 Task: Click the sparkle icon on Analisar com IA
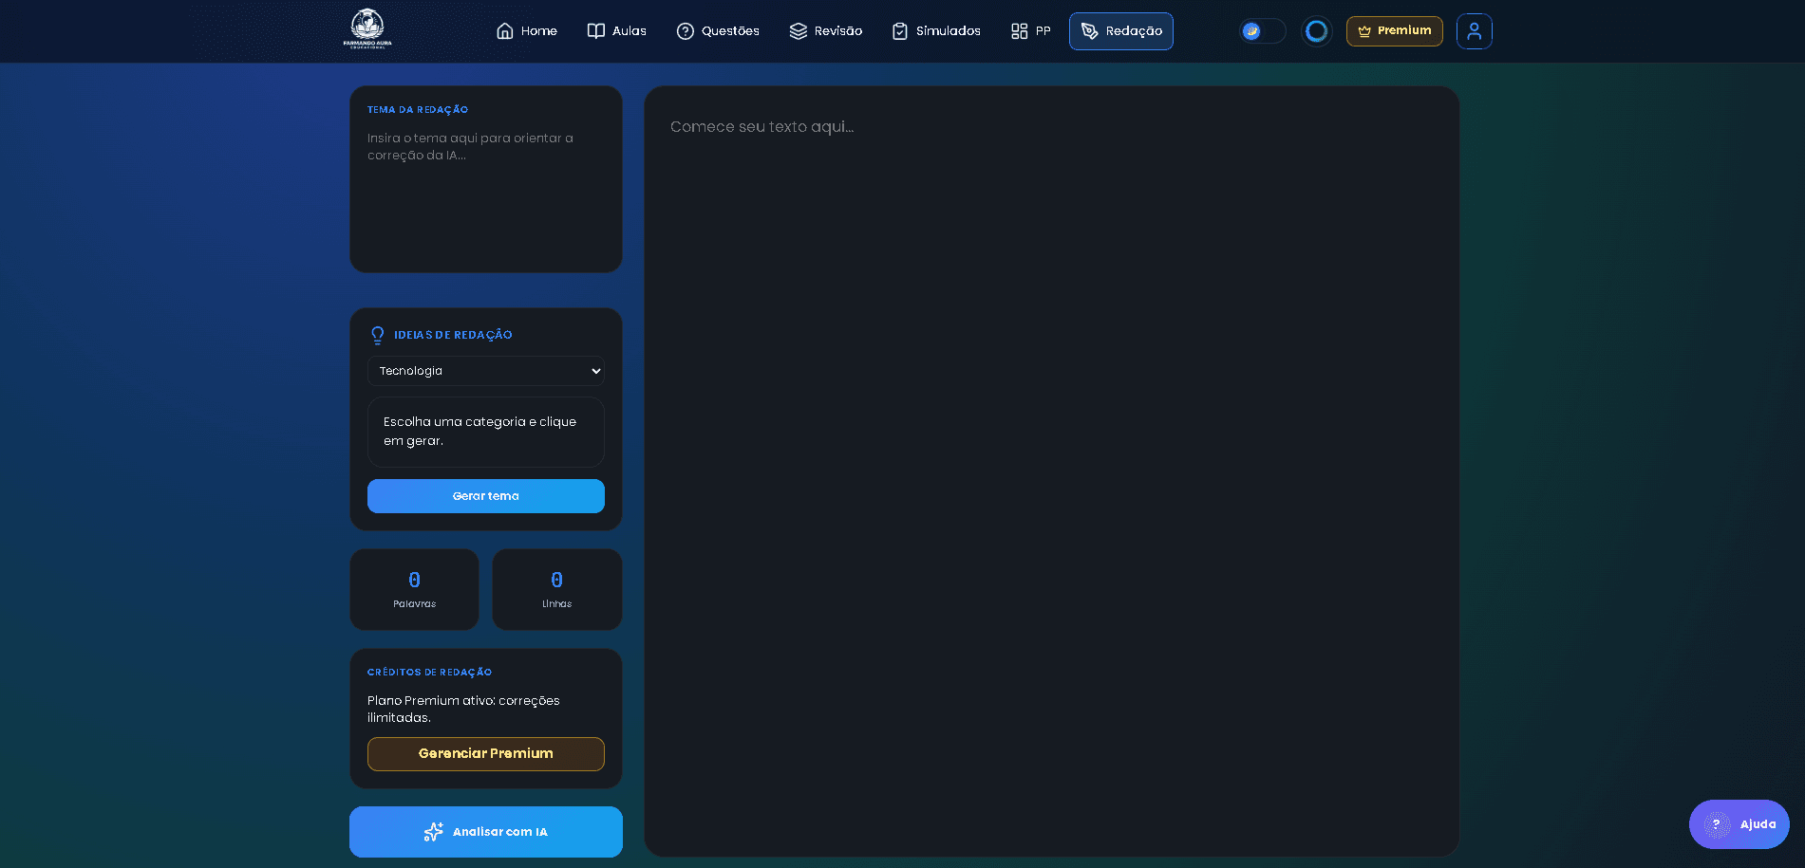point(433,832)
